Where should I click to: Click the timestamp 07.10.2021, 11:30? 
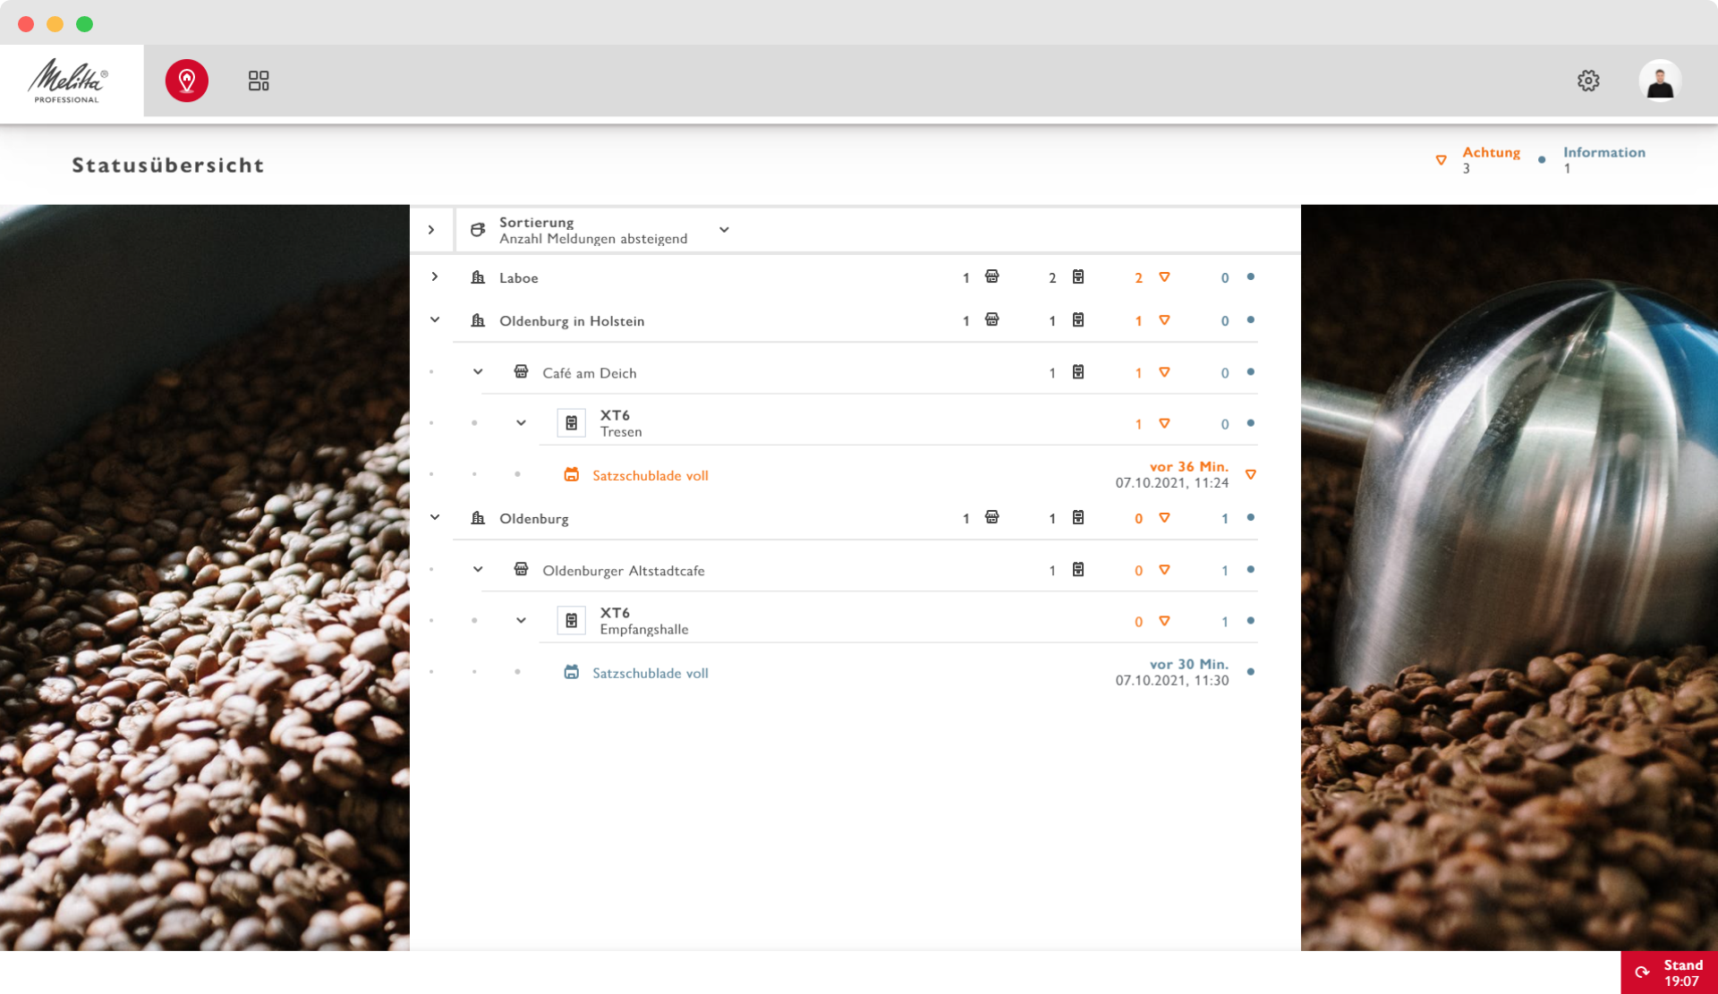pos(1172,681)
